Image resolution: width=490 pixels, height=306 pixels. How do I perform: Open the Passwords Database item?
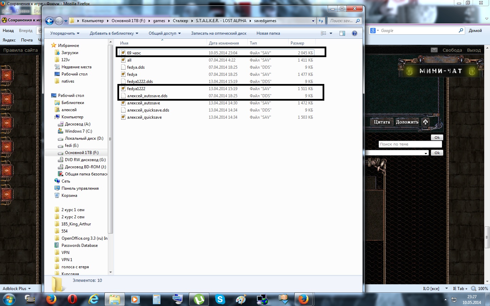coord(79,245)
